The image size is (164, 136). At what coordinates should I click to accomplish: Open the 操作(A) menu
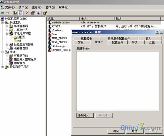tap(23, 7)
